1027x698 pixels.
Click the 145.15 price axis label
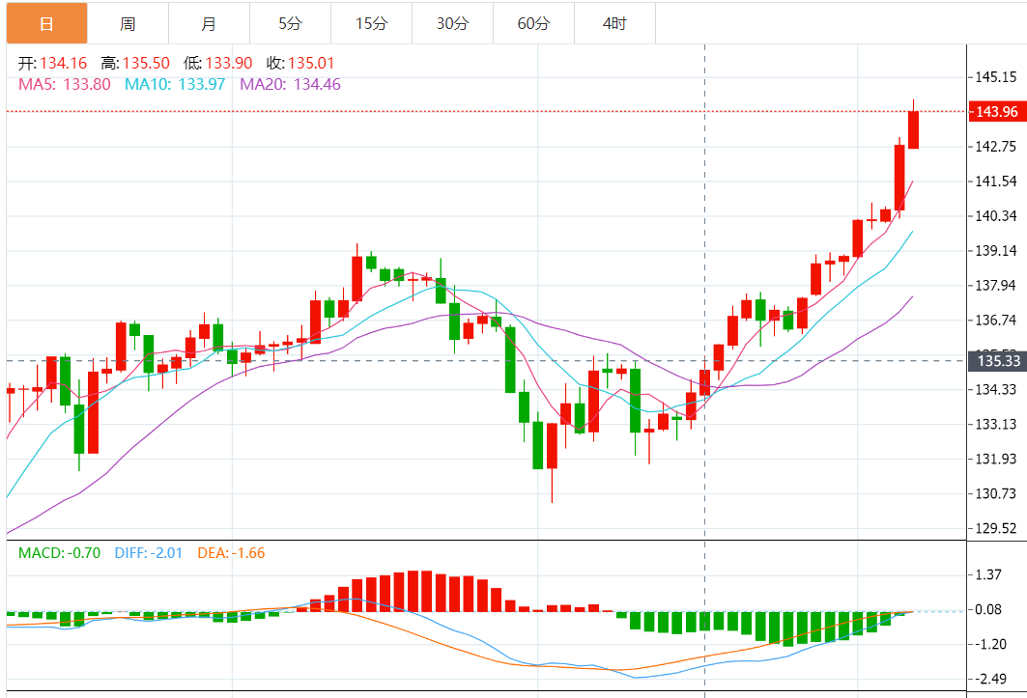(x=995, y=77)
